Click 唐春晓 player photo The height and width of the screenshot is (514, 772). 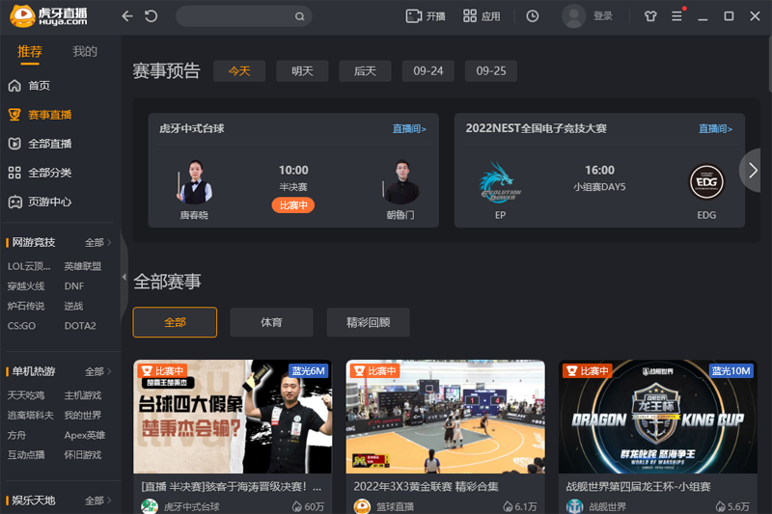click(195, 181)
